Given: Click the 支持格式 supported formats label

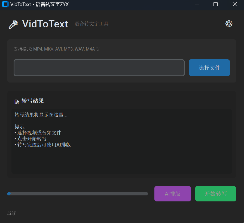Looking at the screenshot, I should click(56, 49).
